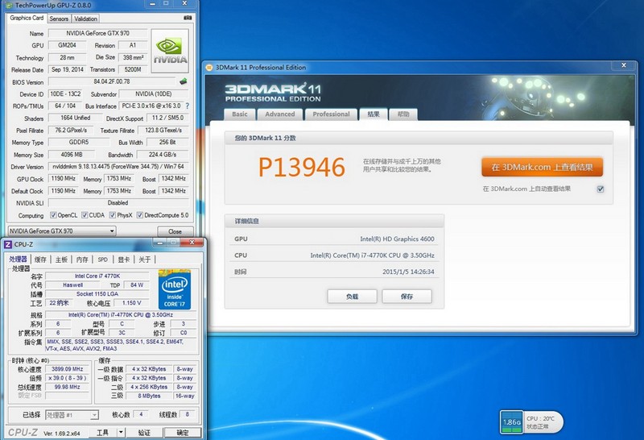Click the 3DMark 11 title bar icon

point(209,68)
